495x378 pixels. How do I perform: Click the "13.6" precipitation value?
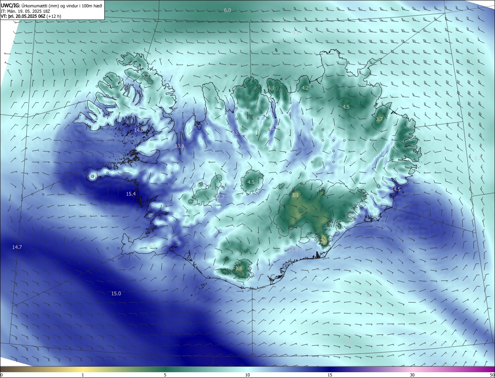coord(179,146)
